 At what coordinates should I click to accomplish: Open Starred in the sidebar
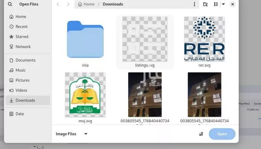click(28, 36)
